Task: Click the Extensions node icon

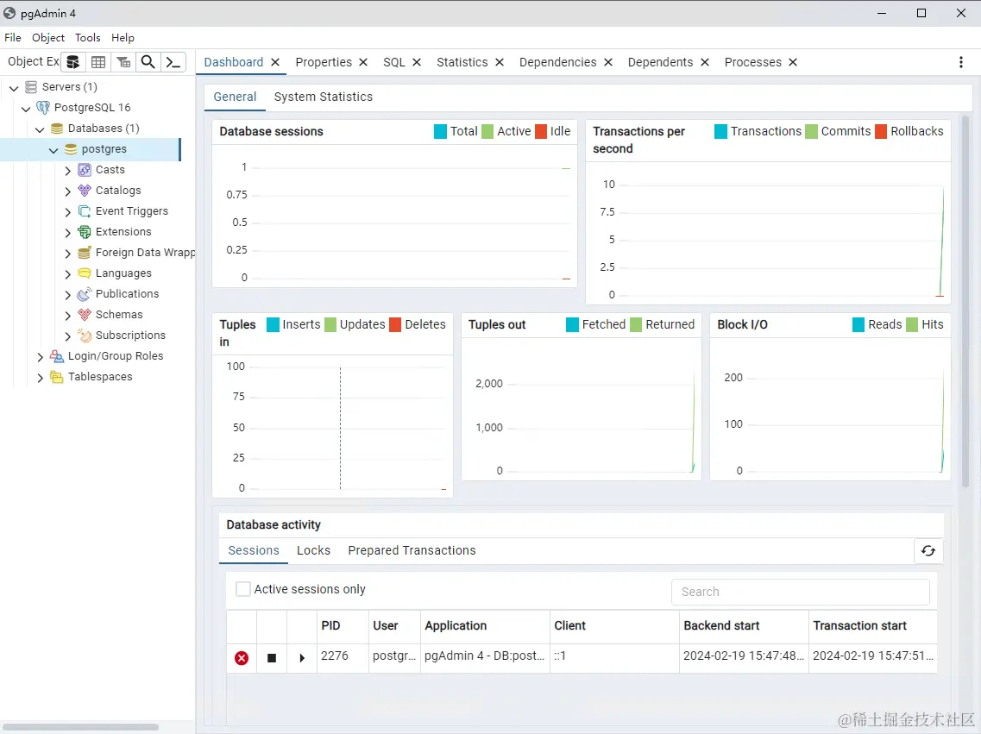Action: [85, 232]
